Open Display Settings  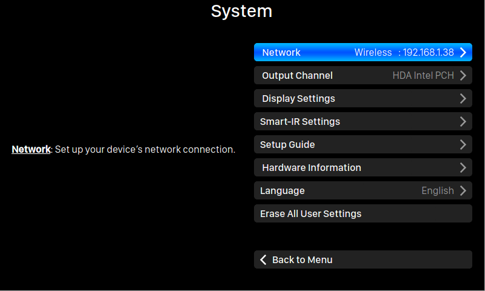tap(363, 98)
